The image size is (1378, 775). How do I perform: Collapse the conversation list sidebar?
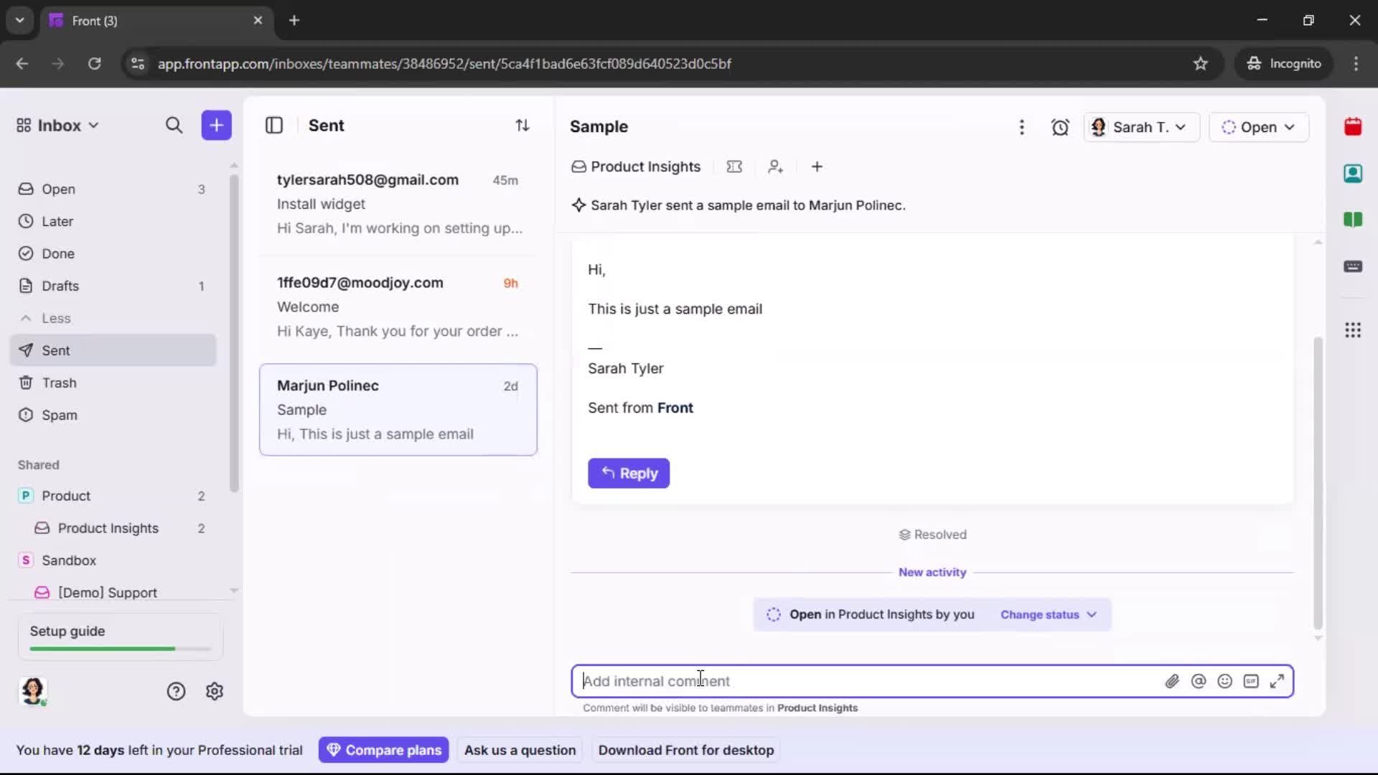(x=274, y=126)
